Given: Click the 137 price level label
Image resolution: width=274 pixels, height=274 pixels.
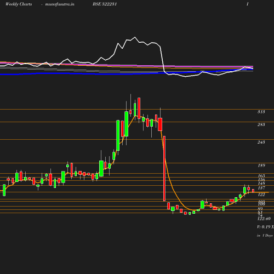Looking at the screenshot, I should pos(261,188).
